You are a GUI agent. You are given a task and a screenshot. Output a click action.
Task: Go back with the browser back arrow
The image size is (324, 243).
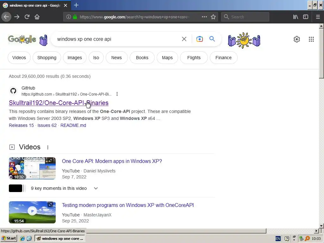click(6, 17)
